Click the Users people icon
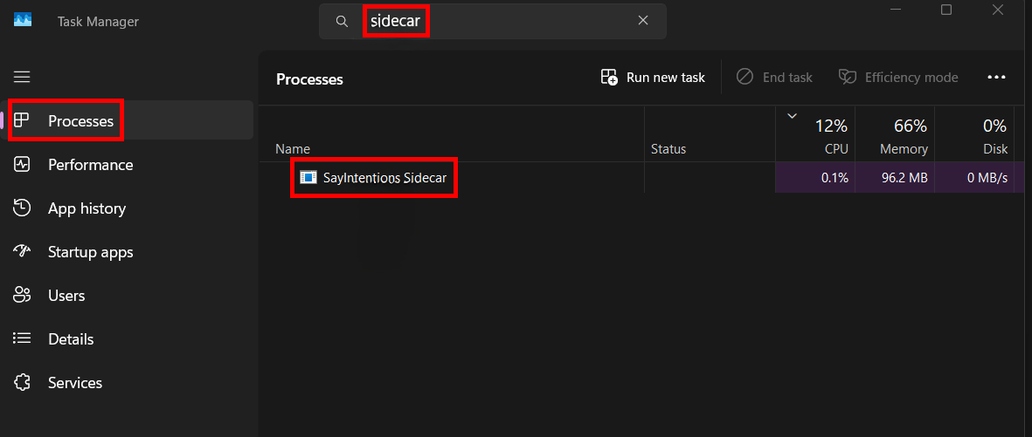Image resolution: width=1032 pixels, height=437 pixels. pyautogui.click(x=22, y=295)
